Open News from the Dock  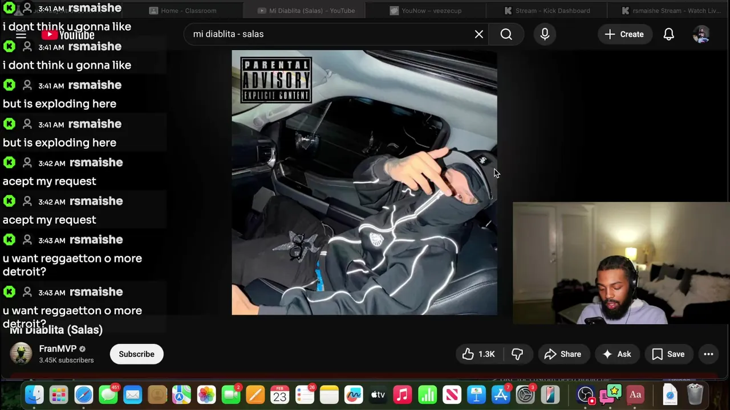click(x=452, y=395)
